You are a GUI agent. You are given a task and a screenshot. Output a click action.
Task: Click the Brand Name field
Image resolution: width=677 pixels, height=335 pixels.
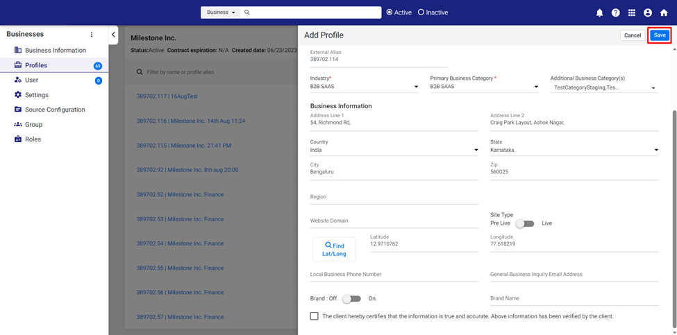point(574,298)
